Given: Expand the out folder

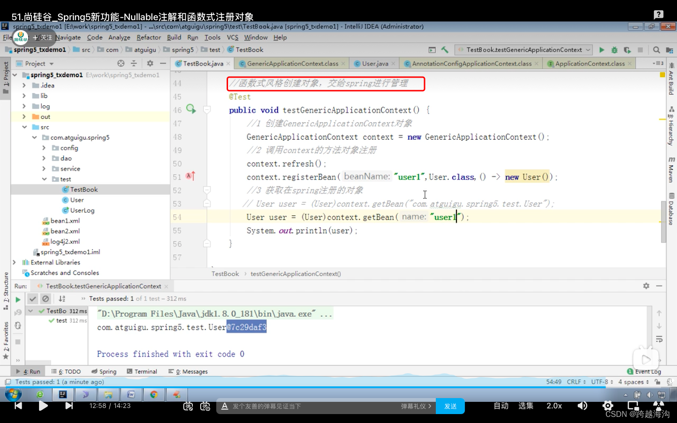Looking at the screenshot, I should click(24, 117).
